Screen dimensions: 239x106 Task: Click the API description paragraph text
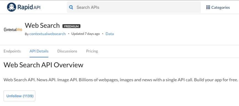[x=121, y=80]
